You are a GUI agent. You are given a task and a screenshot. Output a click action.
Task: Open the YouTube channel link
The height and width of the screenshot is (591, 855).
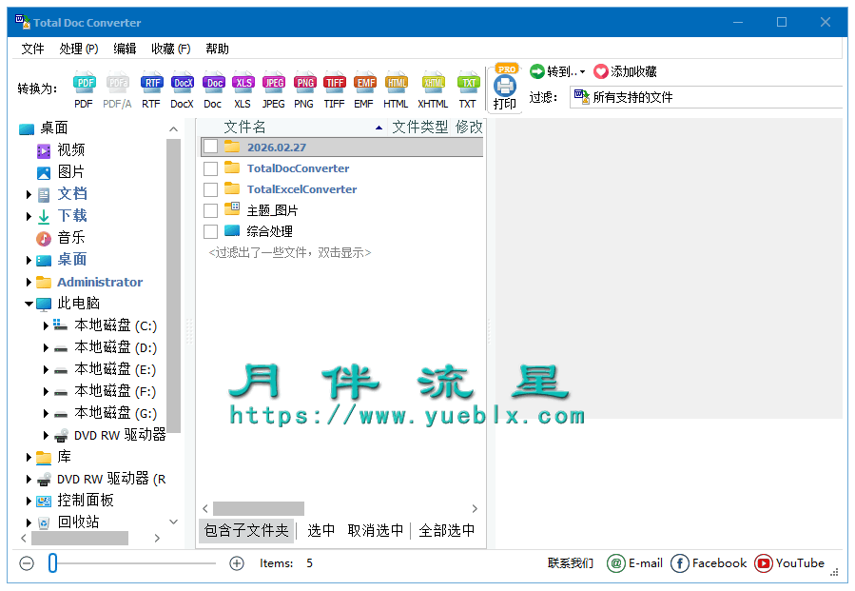789,563
